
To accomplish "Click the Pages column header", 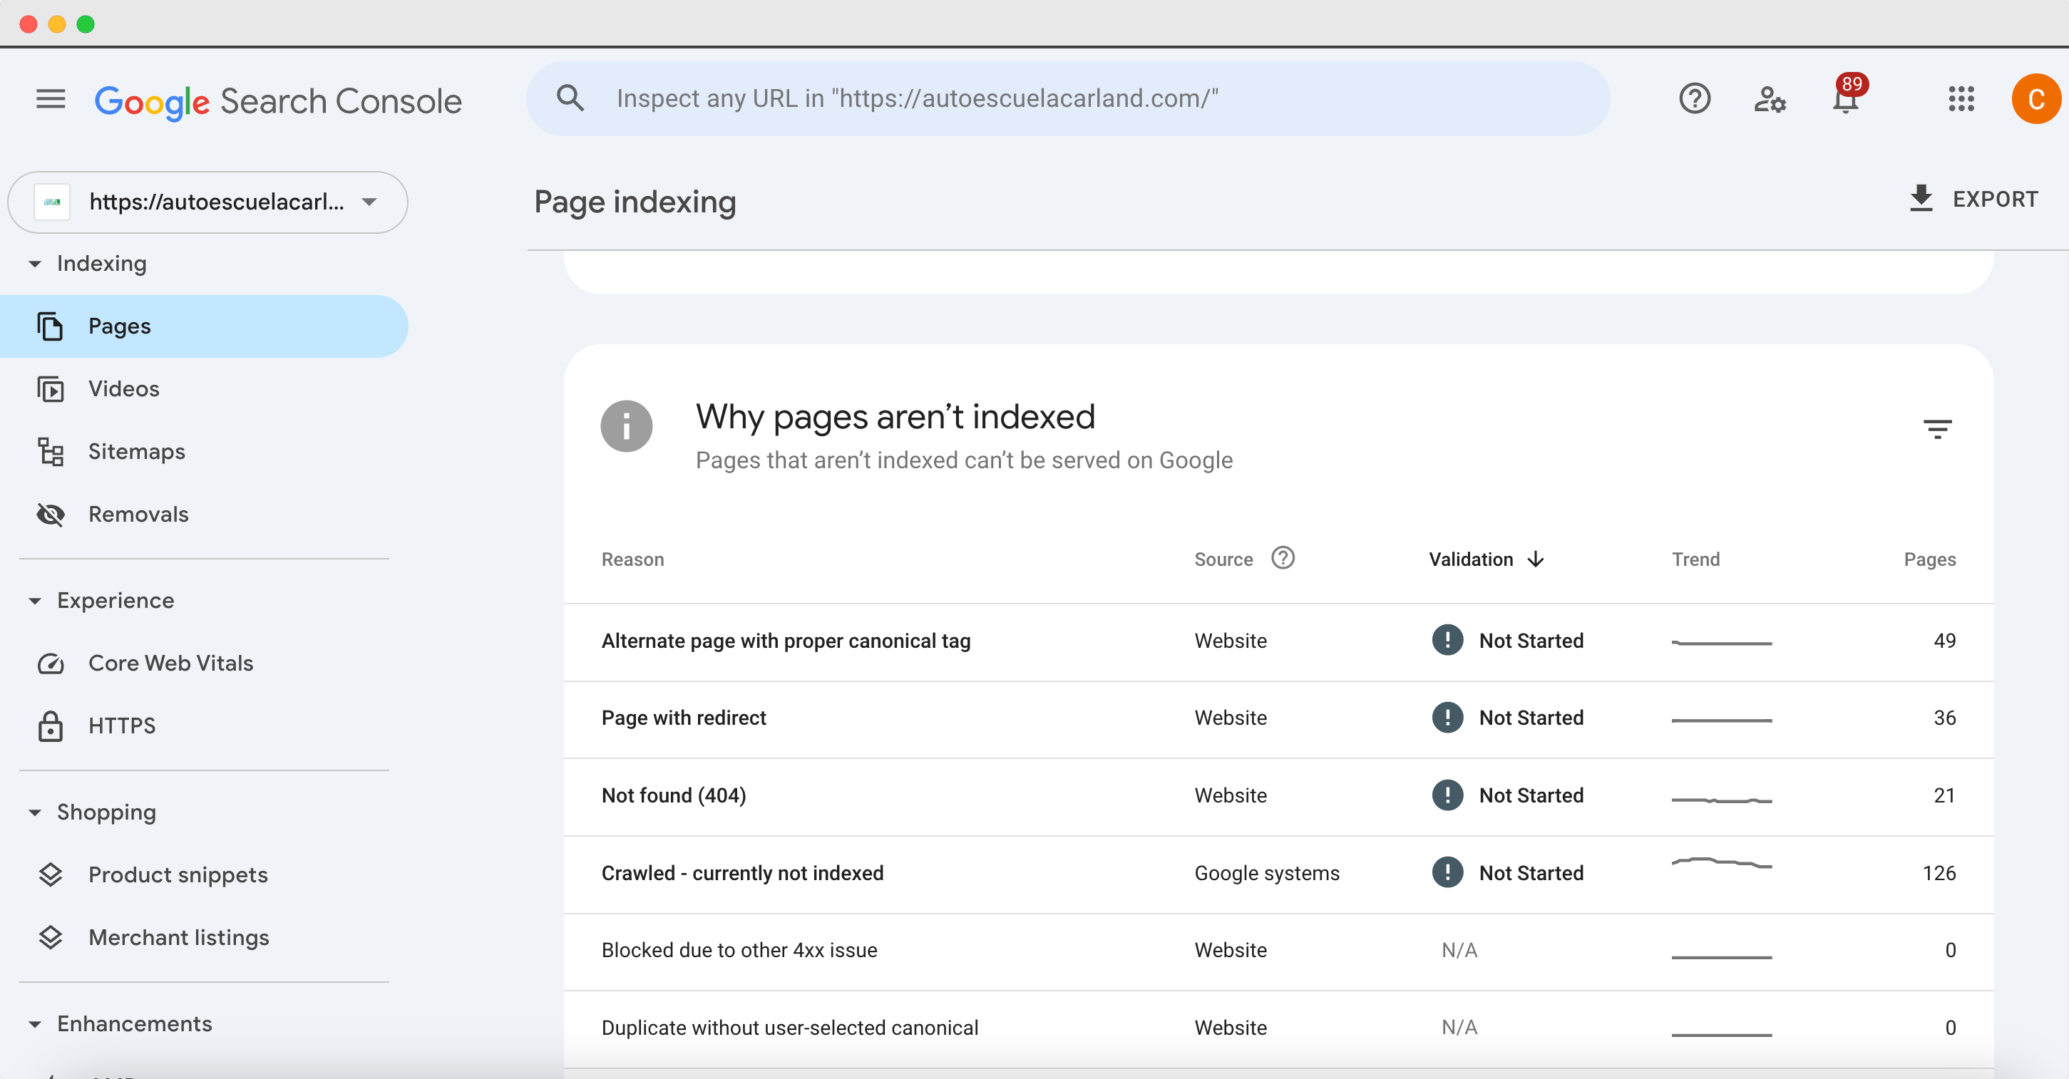I will pyautogui.click(x=1929, y=559).
